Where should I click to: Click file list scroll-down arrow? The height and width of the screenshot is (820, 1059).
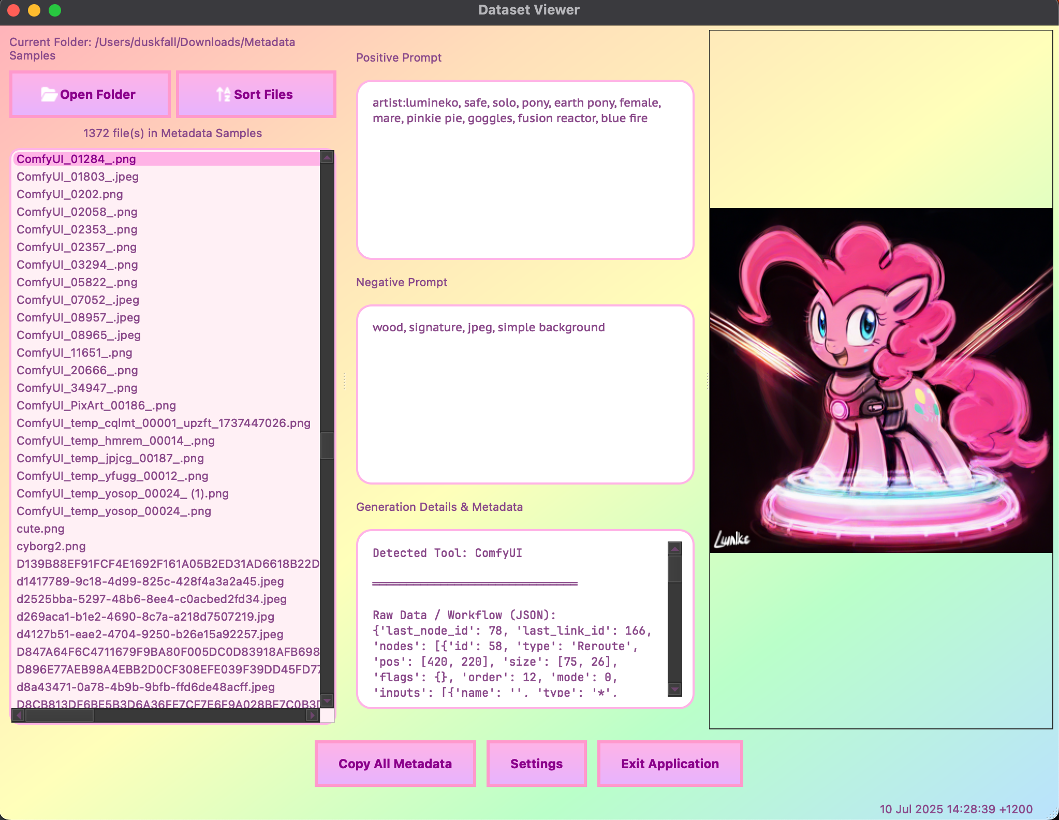click(x=327, y=701)
